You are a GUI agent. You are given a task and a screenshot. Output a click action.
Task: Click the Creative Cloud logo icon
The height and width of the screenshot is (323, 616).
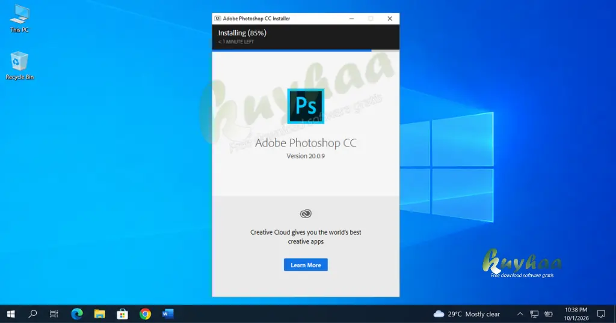306,214
